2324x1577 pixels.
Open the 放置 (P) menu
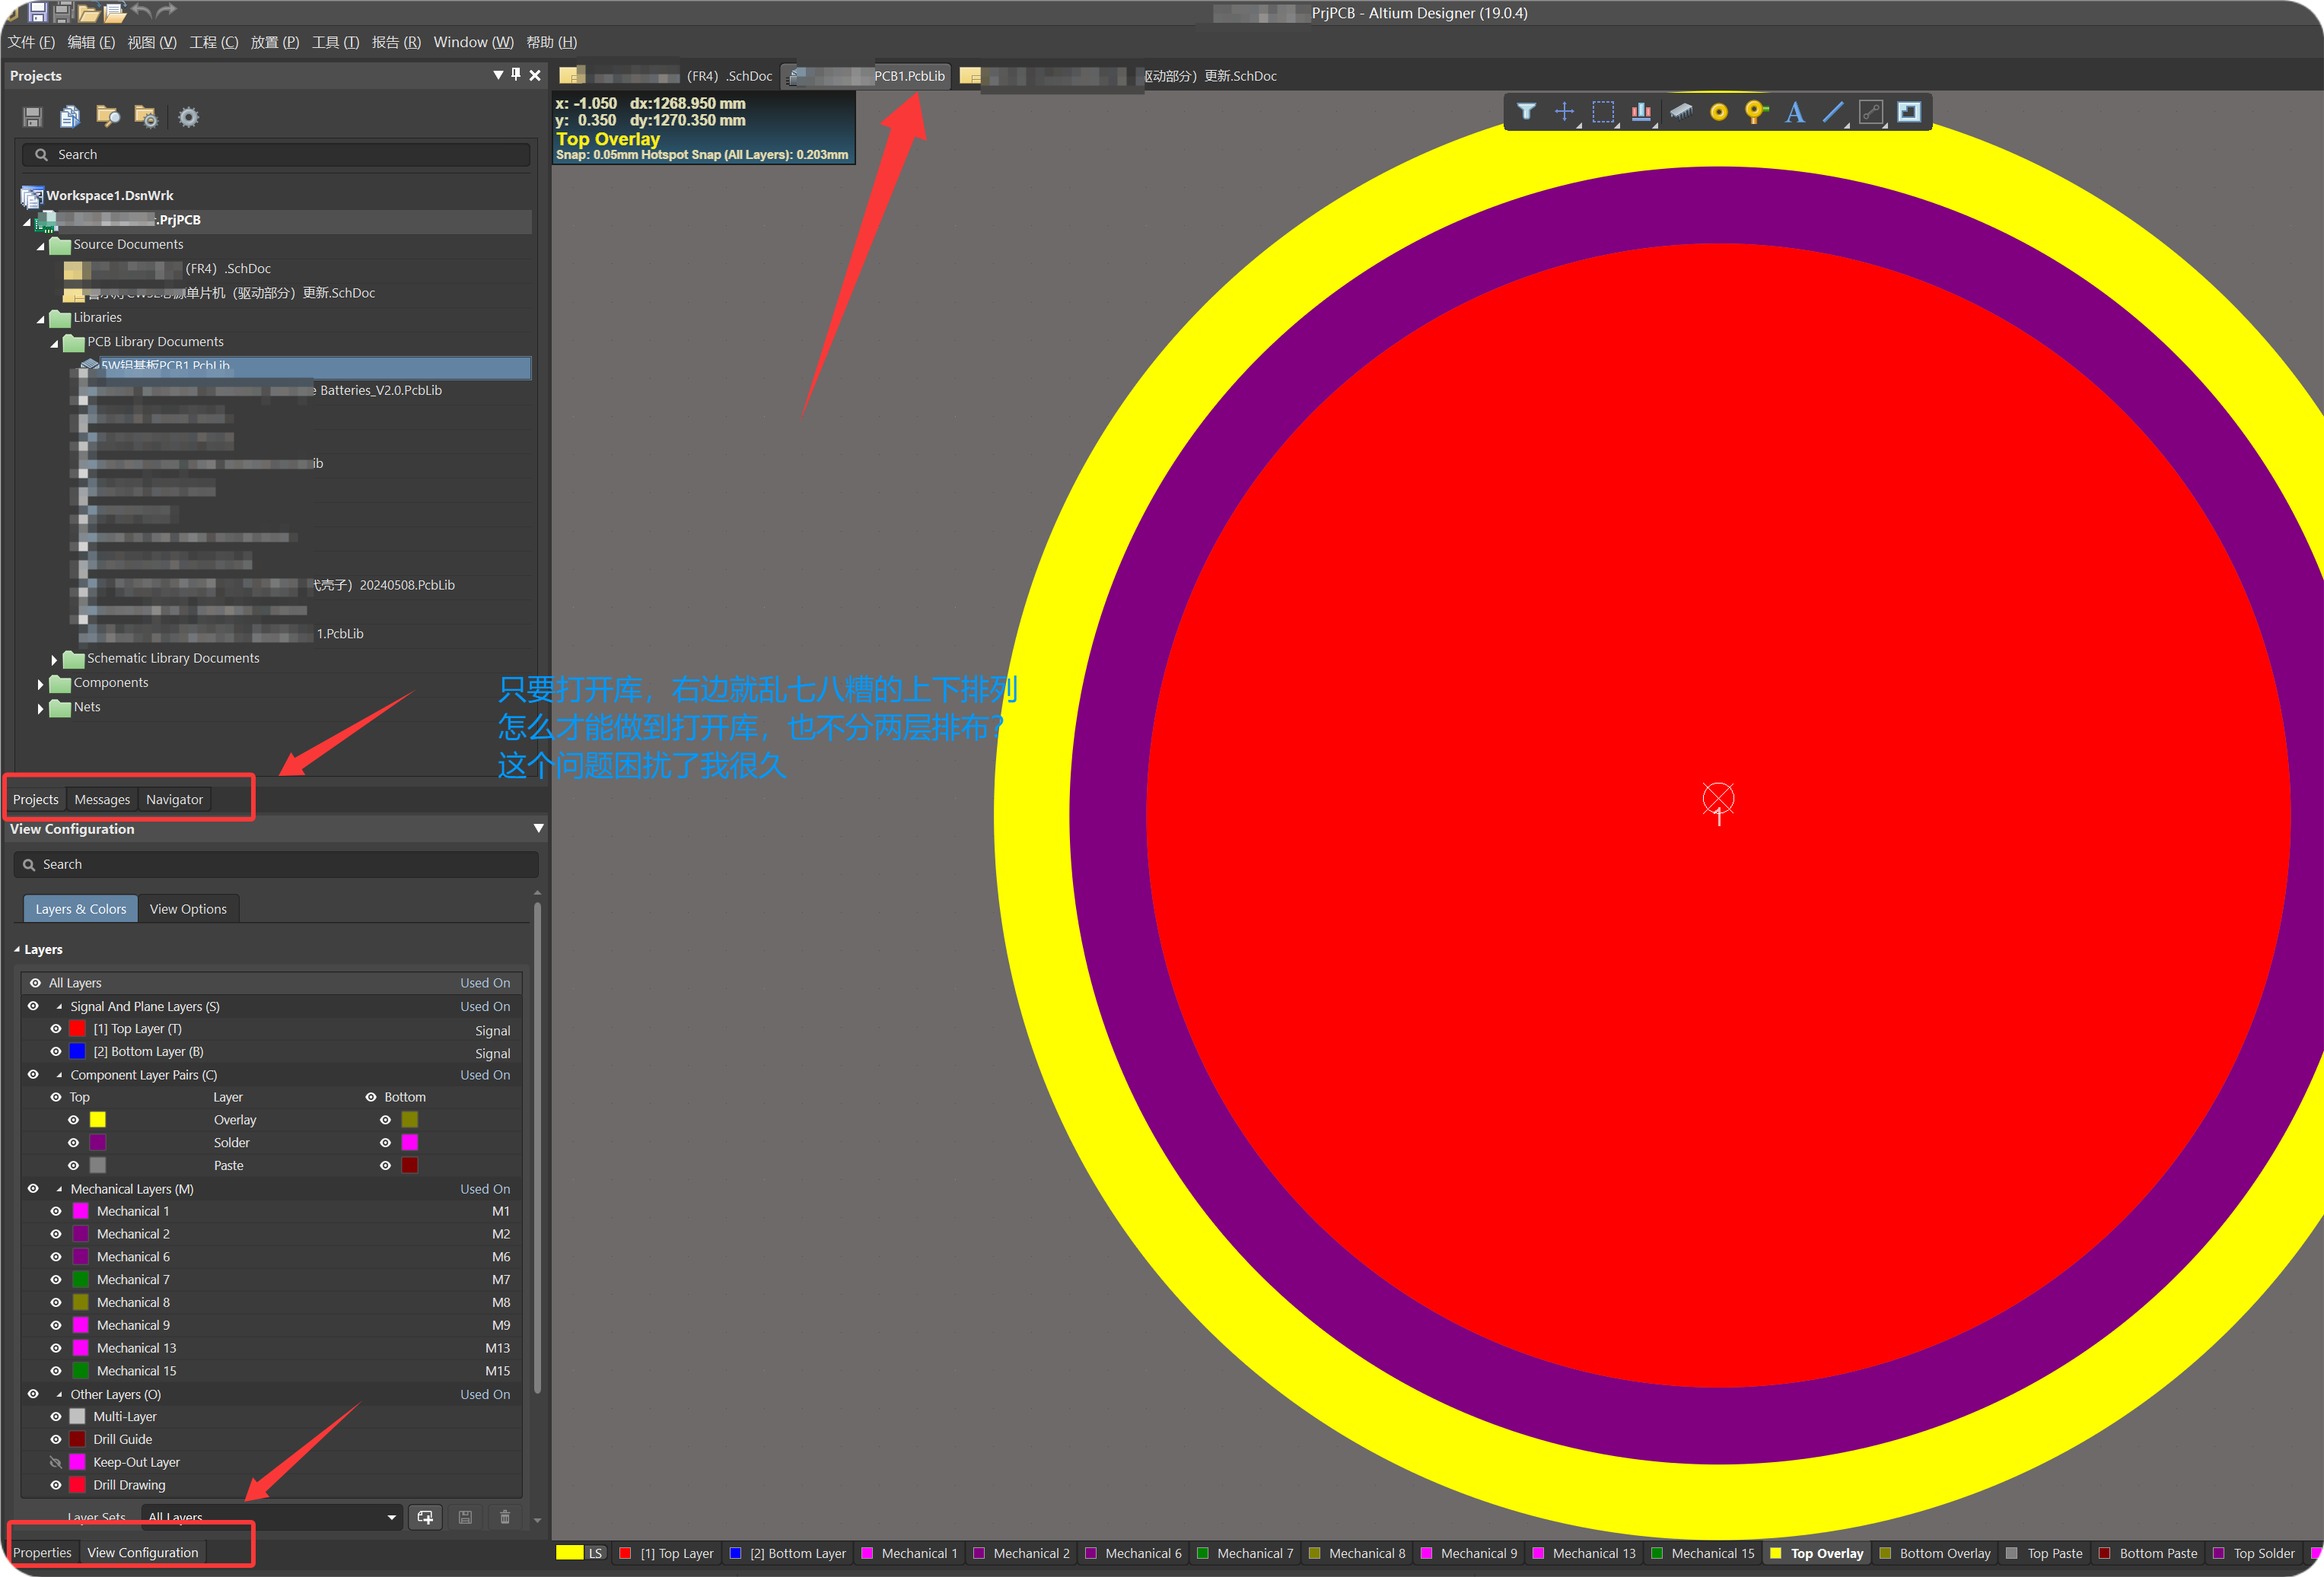(274, 42)
